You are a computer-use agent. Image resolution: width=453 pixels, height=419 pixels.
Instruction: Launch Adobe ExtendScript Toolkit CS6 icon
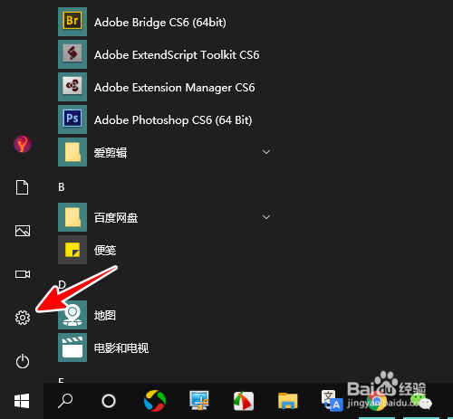72,54
